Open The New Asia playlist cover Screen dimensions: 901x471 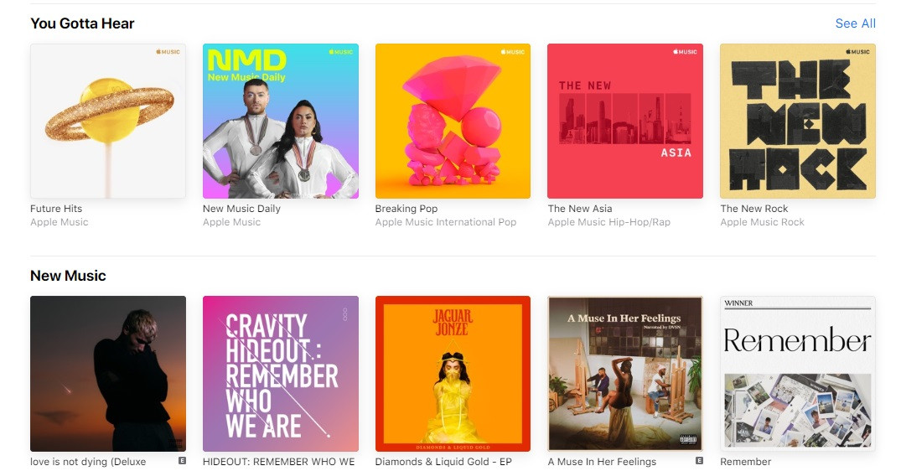[625, 122]
